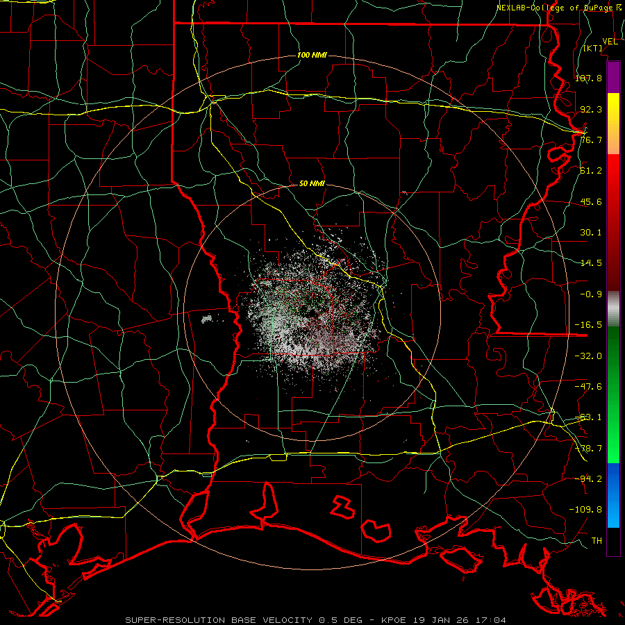Screen dimensions: 625x625
Task: Click the radar site center in velocity data
Action: coord(312,313)
